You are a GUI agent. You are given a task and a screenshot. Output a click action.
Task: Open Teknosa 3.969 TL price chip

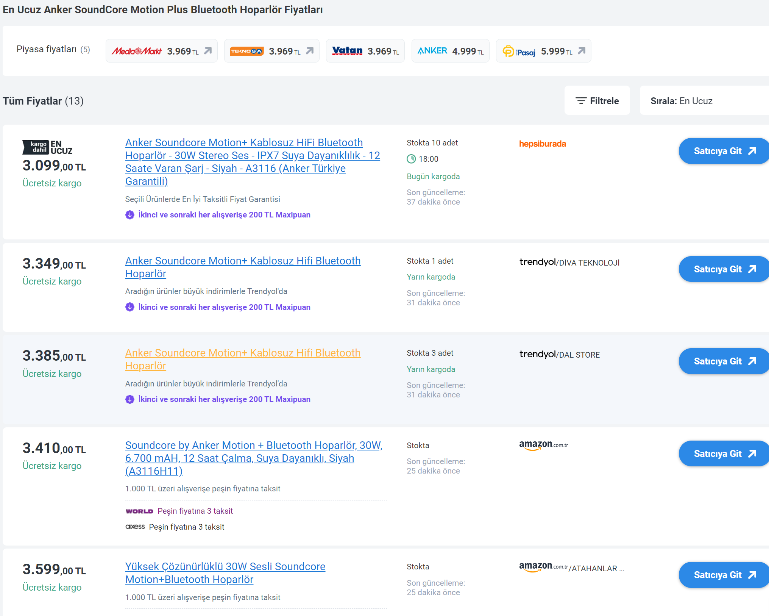coord(271,51)
